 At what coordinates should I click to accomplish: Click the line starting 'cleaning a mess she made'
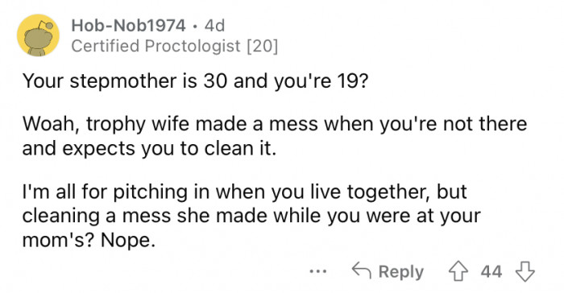tap(251, 216)
